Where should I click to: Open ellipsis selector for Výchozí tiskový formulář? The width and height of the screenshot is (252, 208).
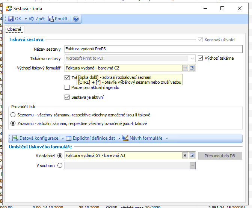click(185, 68)
